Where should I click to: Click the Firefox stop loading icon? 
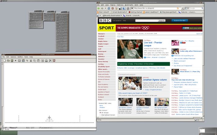coord(113,8)
